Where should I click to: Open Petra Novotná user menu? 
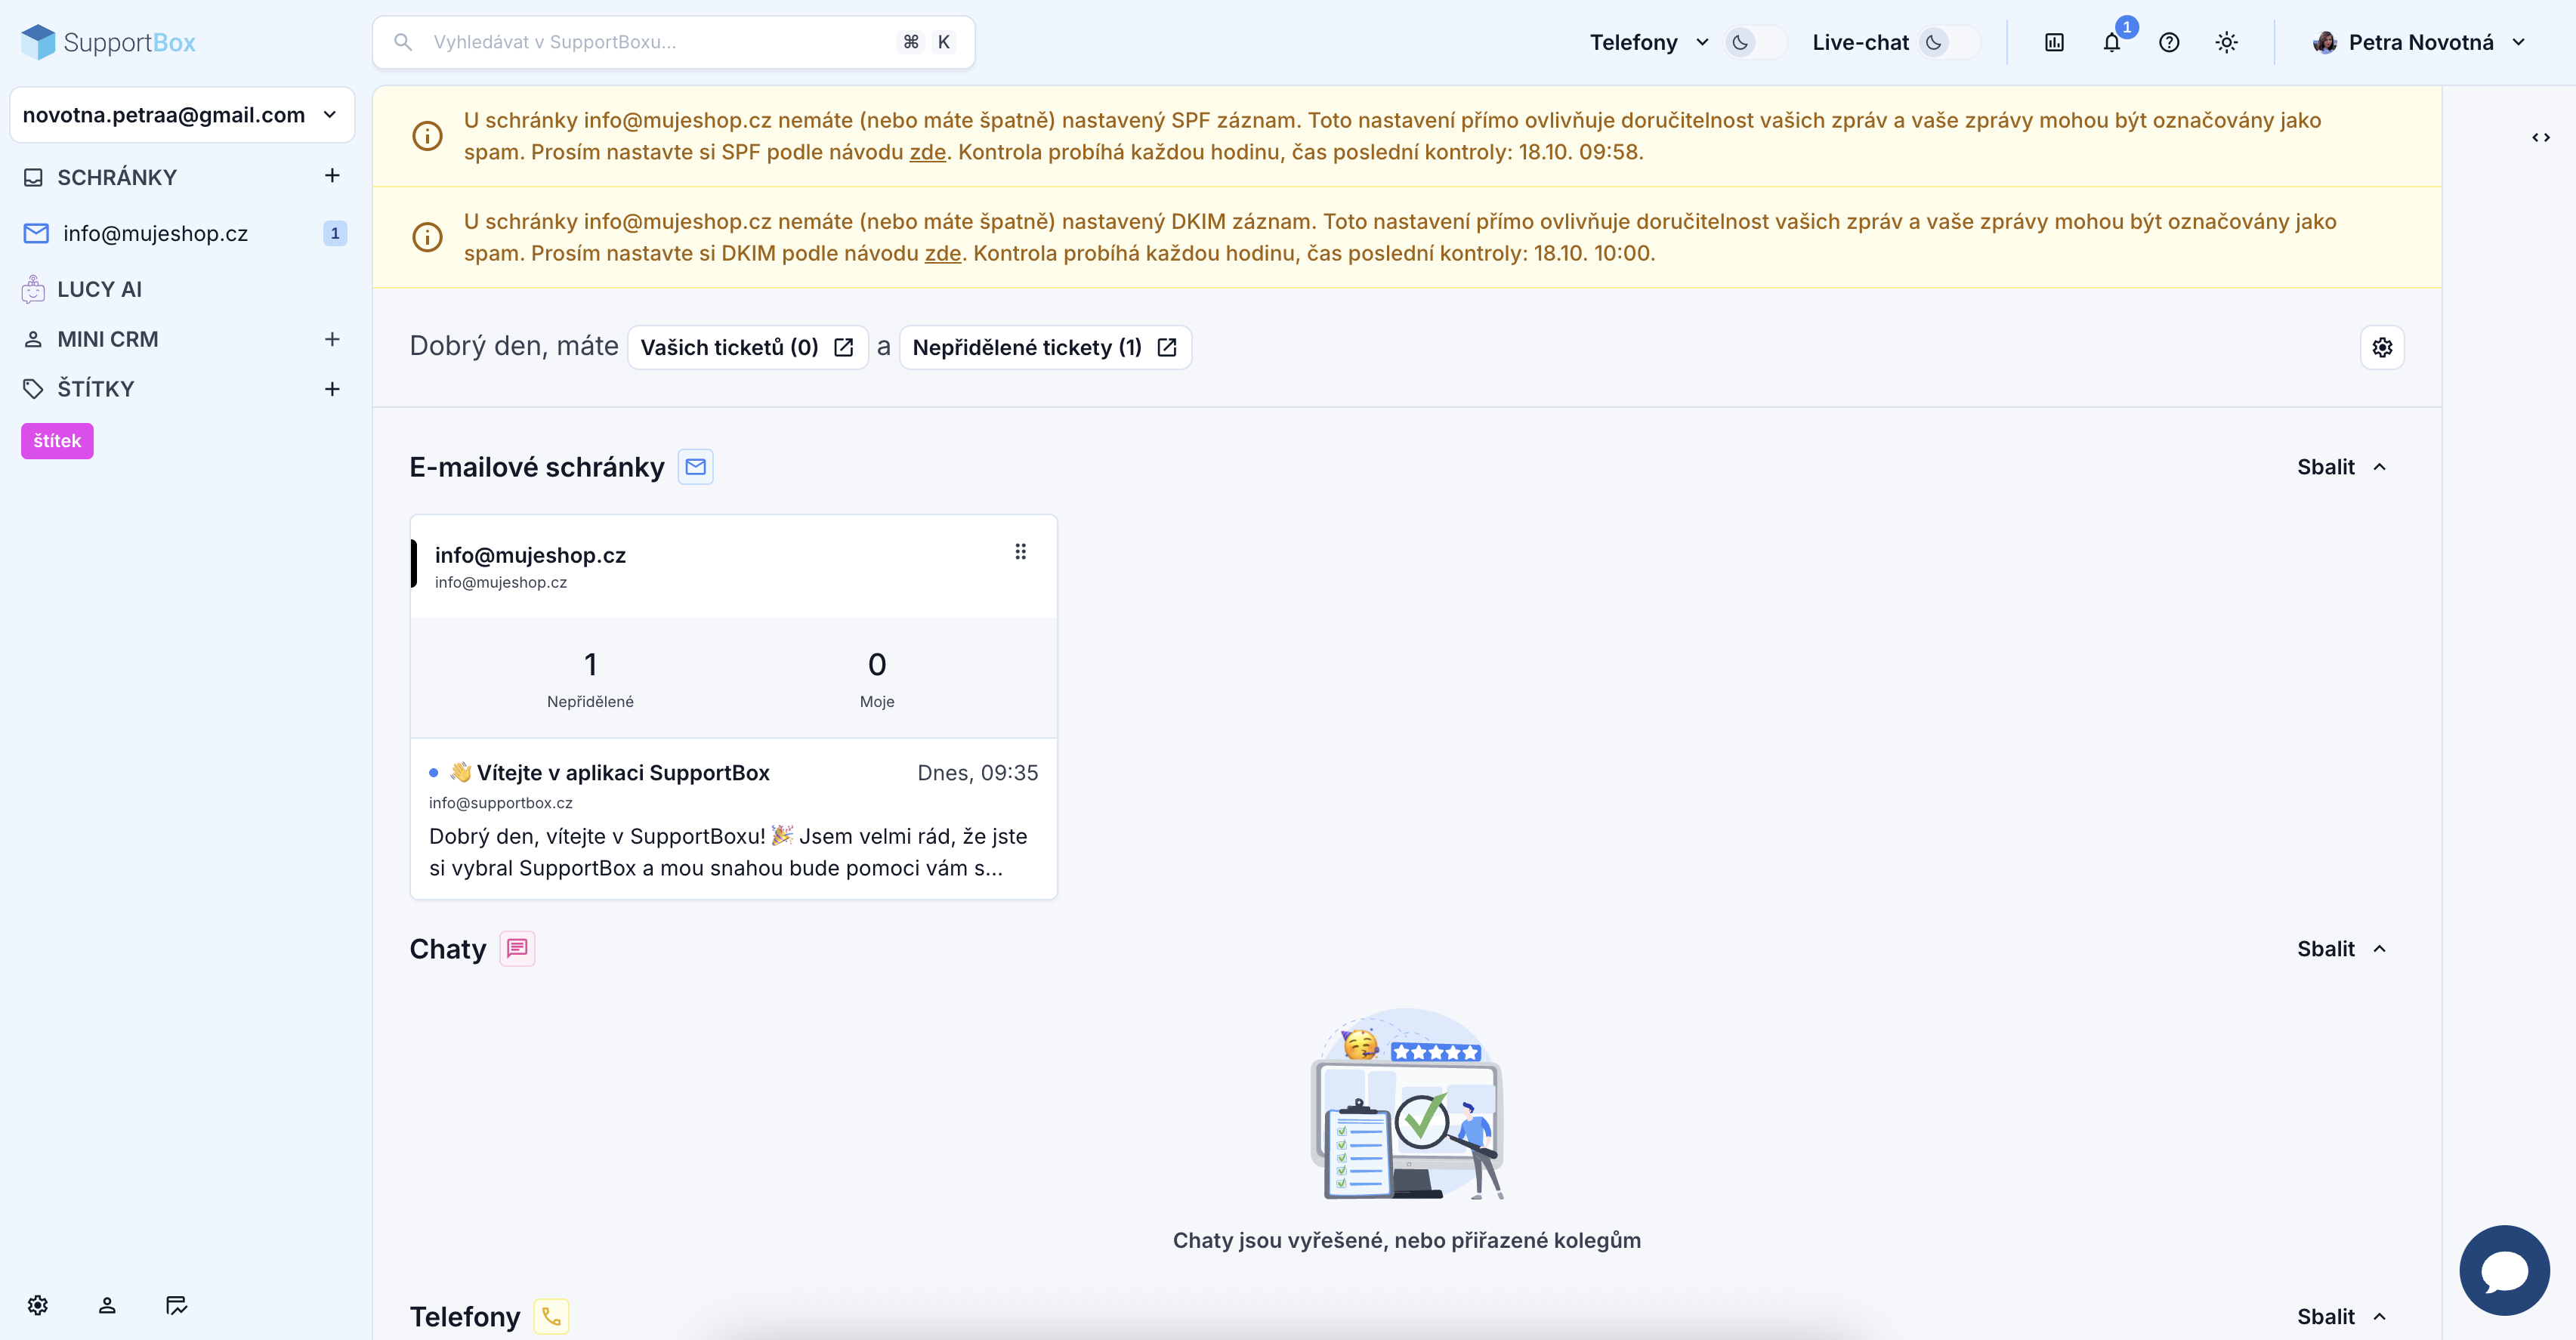pos(2420,42)
